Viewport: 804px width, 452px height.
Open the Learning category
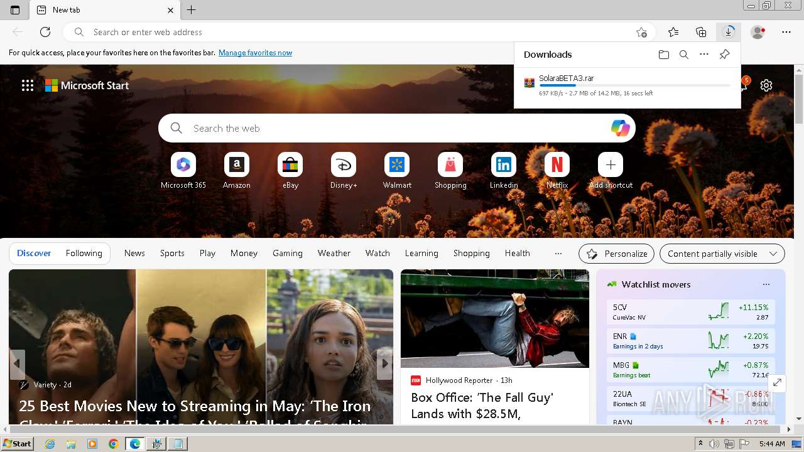coord(421,254)
